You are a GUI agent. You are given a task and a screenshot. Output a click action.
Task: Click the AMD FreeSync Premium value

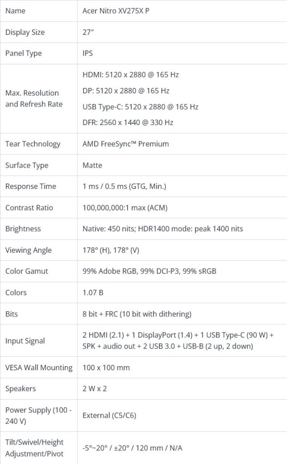(125, 144)
